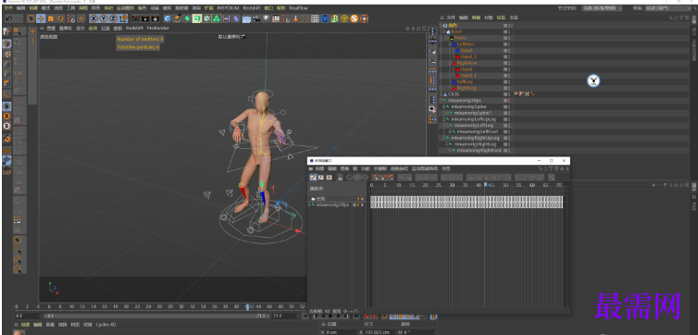The image size is (698, 335).
Task: Collapse mixamorig:RightUpLeg joint
Action: (x=443, y=138)
